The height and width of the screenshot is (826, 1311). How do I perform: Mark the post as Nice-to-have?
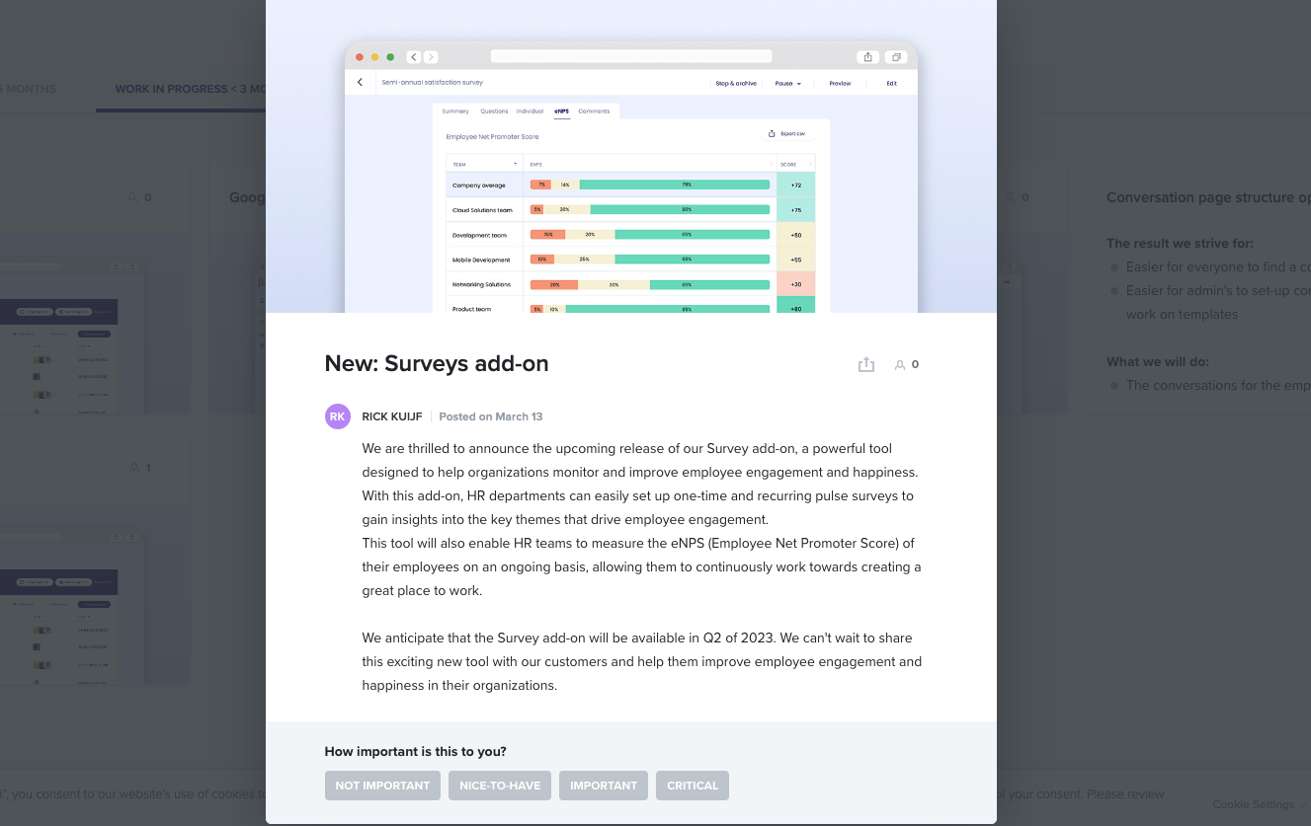pos(500,786)
